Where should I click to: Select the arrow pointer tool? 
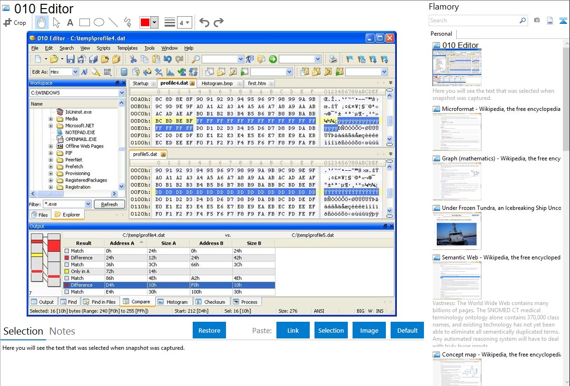pyautogui.click(x=56, y=22)
